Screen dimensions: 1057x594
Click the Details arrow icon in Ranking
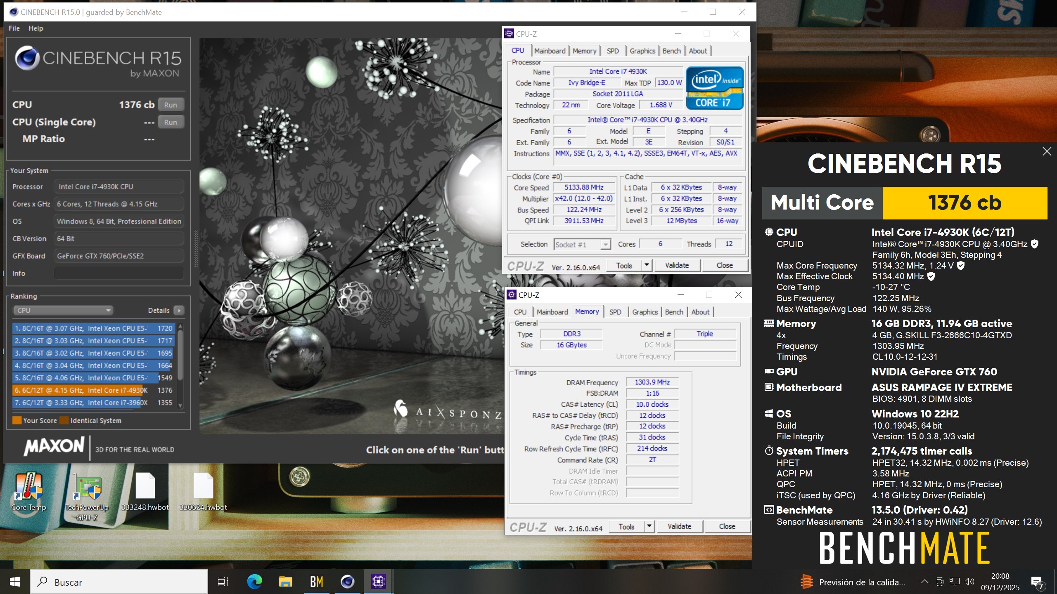pyautogui.click(x=179, y=310)
